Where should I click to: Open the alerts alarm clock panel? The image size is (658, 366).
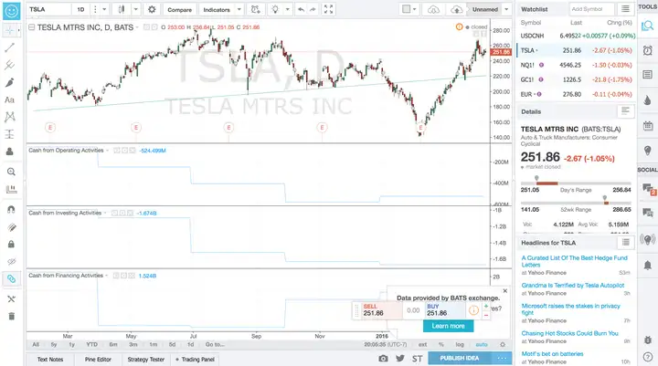[648, 50]
